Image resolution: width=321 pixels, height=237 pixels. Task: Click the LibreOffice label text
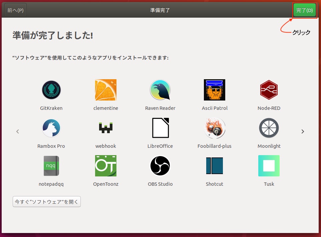pos(160,146)
